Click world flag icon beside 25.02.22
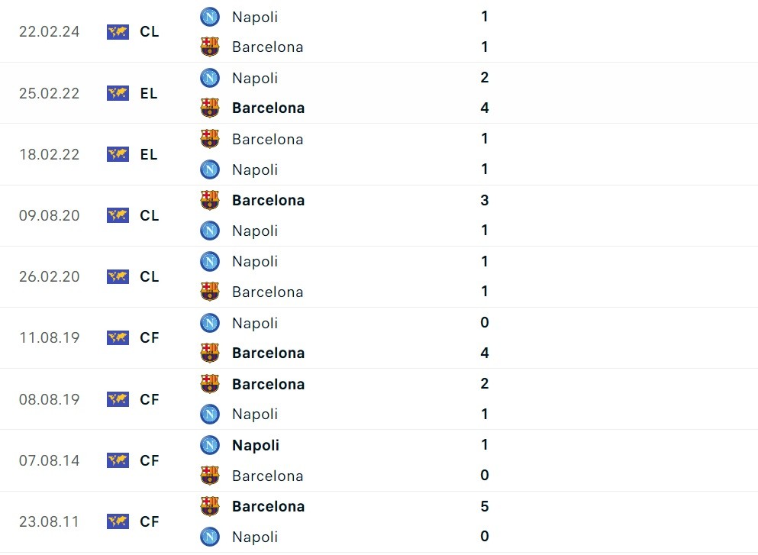Viewport: 758px width, 555px height. click(x=118, y=93)
